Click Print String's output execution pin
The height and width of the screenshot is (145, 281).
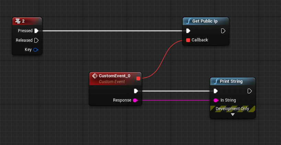click(250, 91)
